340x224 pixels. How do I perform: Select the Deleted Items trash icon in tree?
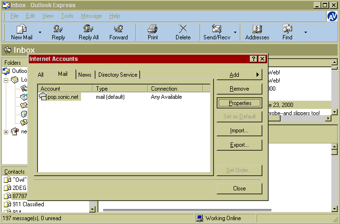pyautogui.click(x=24, y=114)
